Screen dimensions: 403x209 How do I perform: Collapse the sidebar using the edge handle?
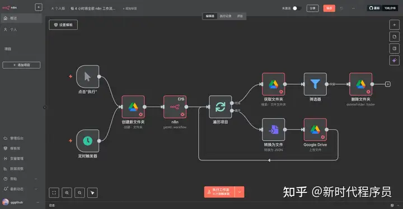coord(45,108)
